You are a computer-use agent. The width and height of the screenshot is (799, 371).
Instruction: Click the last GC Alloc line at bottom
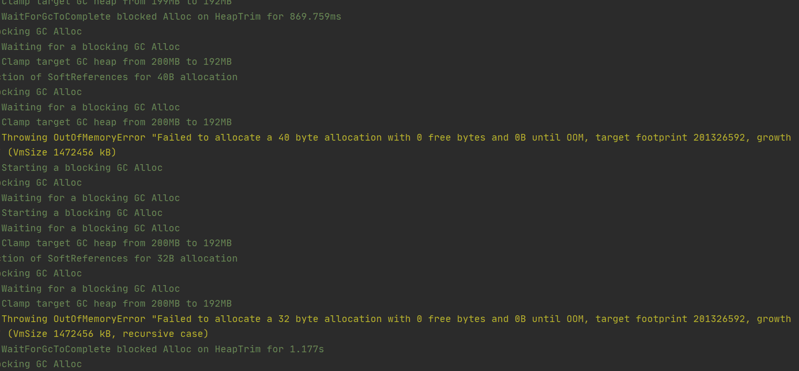[41, 364]
